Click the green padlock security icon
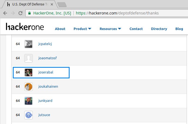The height and width of the screenshot is (124, 188). (x=29, y=13)
